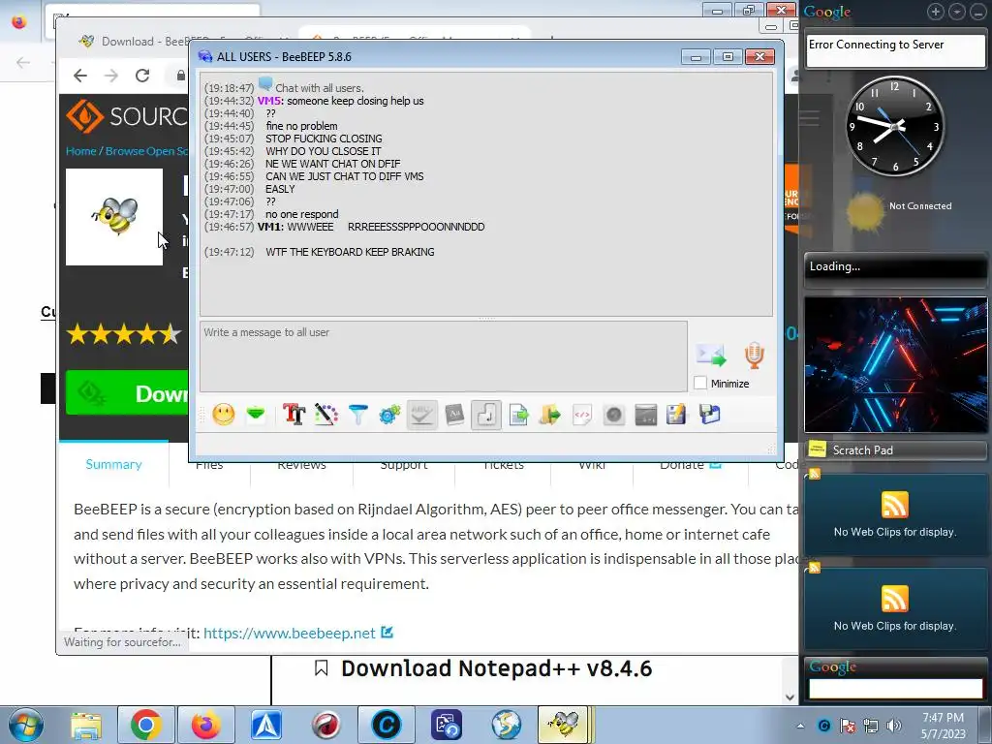Image resolution: width=992 pixels, height=744 pixels.
Task: Click the taskbar clock showing 7:47 PM
Action: tap(943, 725)
